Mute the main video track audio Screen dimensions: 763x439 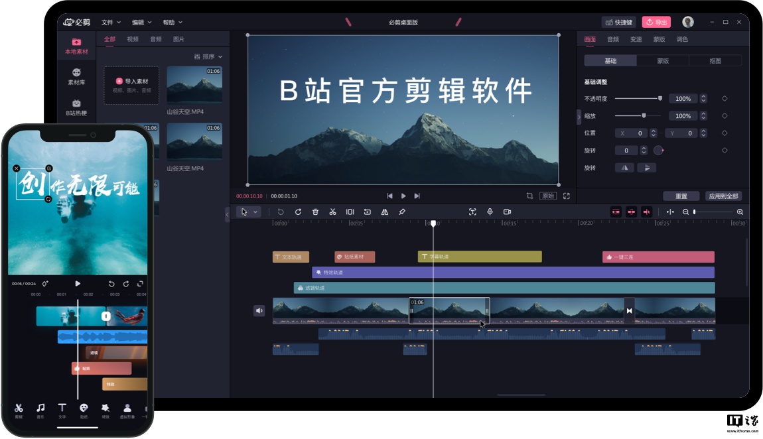pyautogui.click(x=259, y=310)
